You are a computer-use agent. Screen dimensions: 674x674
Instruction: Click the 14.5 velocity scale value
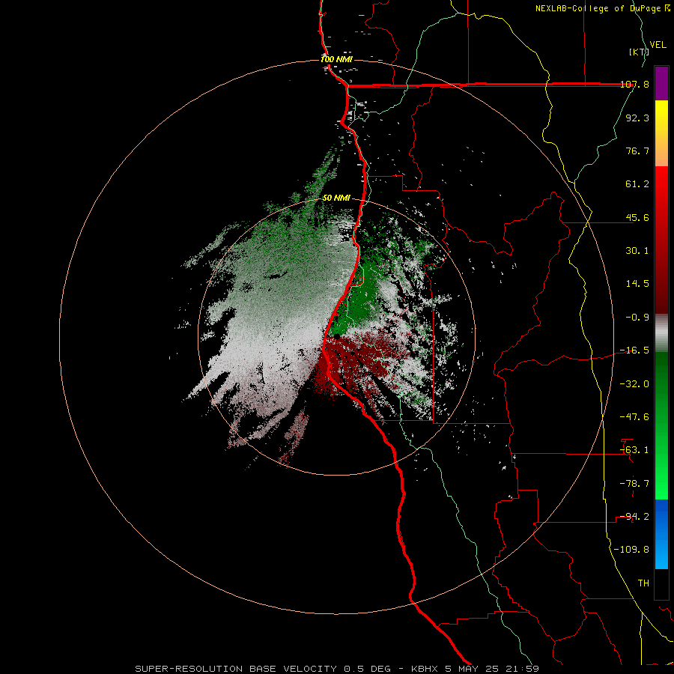point(637,284)
